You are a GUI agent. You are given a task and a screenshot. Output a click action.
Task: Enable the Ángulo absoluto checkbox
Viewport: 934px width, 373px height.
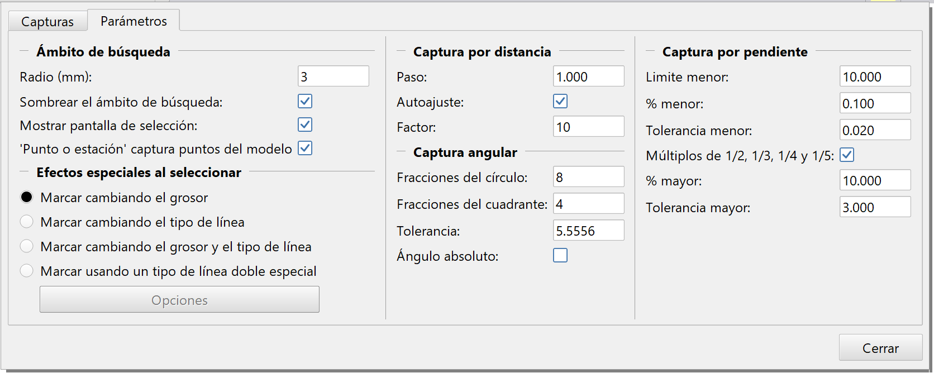560,255
